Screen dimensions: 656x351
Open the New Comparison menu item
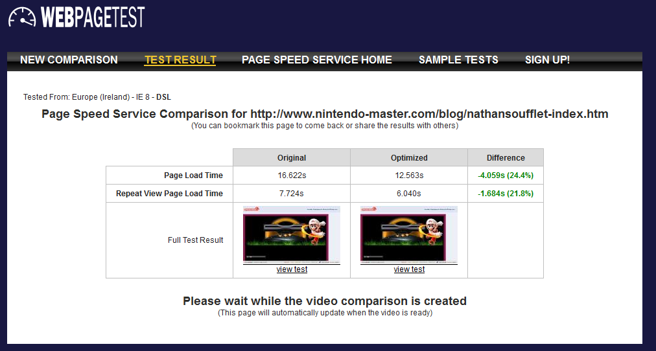[x=69, y=60]
